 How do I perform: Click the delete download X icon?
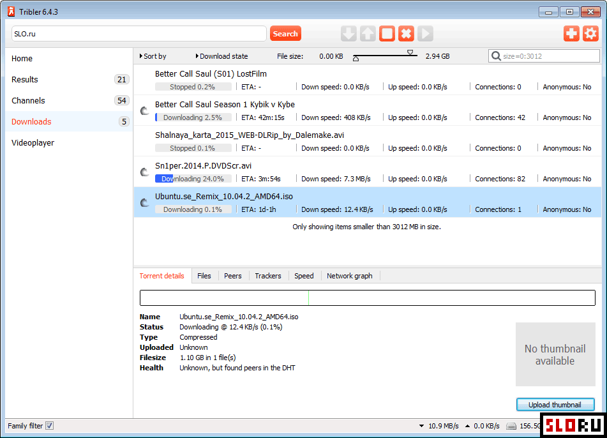click(x=406, y=34)
